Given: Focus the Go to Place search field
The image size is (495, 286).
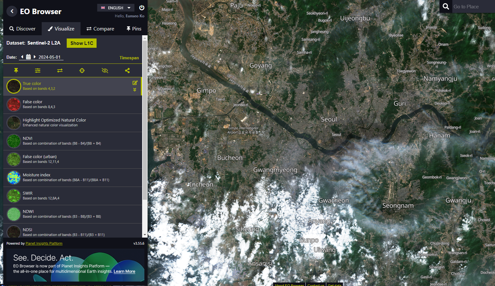Looking at the screenshot, I should [x=473, y=6].
